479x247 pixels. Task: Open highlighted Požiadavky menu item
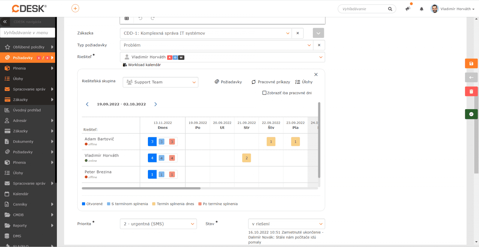28,58
